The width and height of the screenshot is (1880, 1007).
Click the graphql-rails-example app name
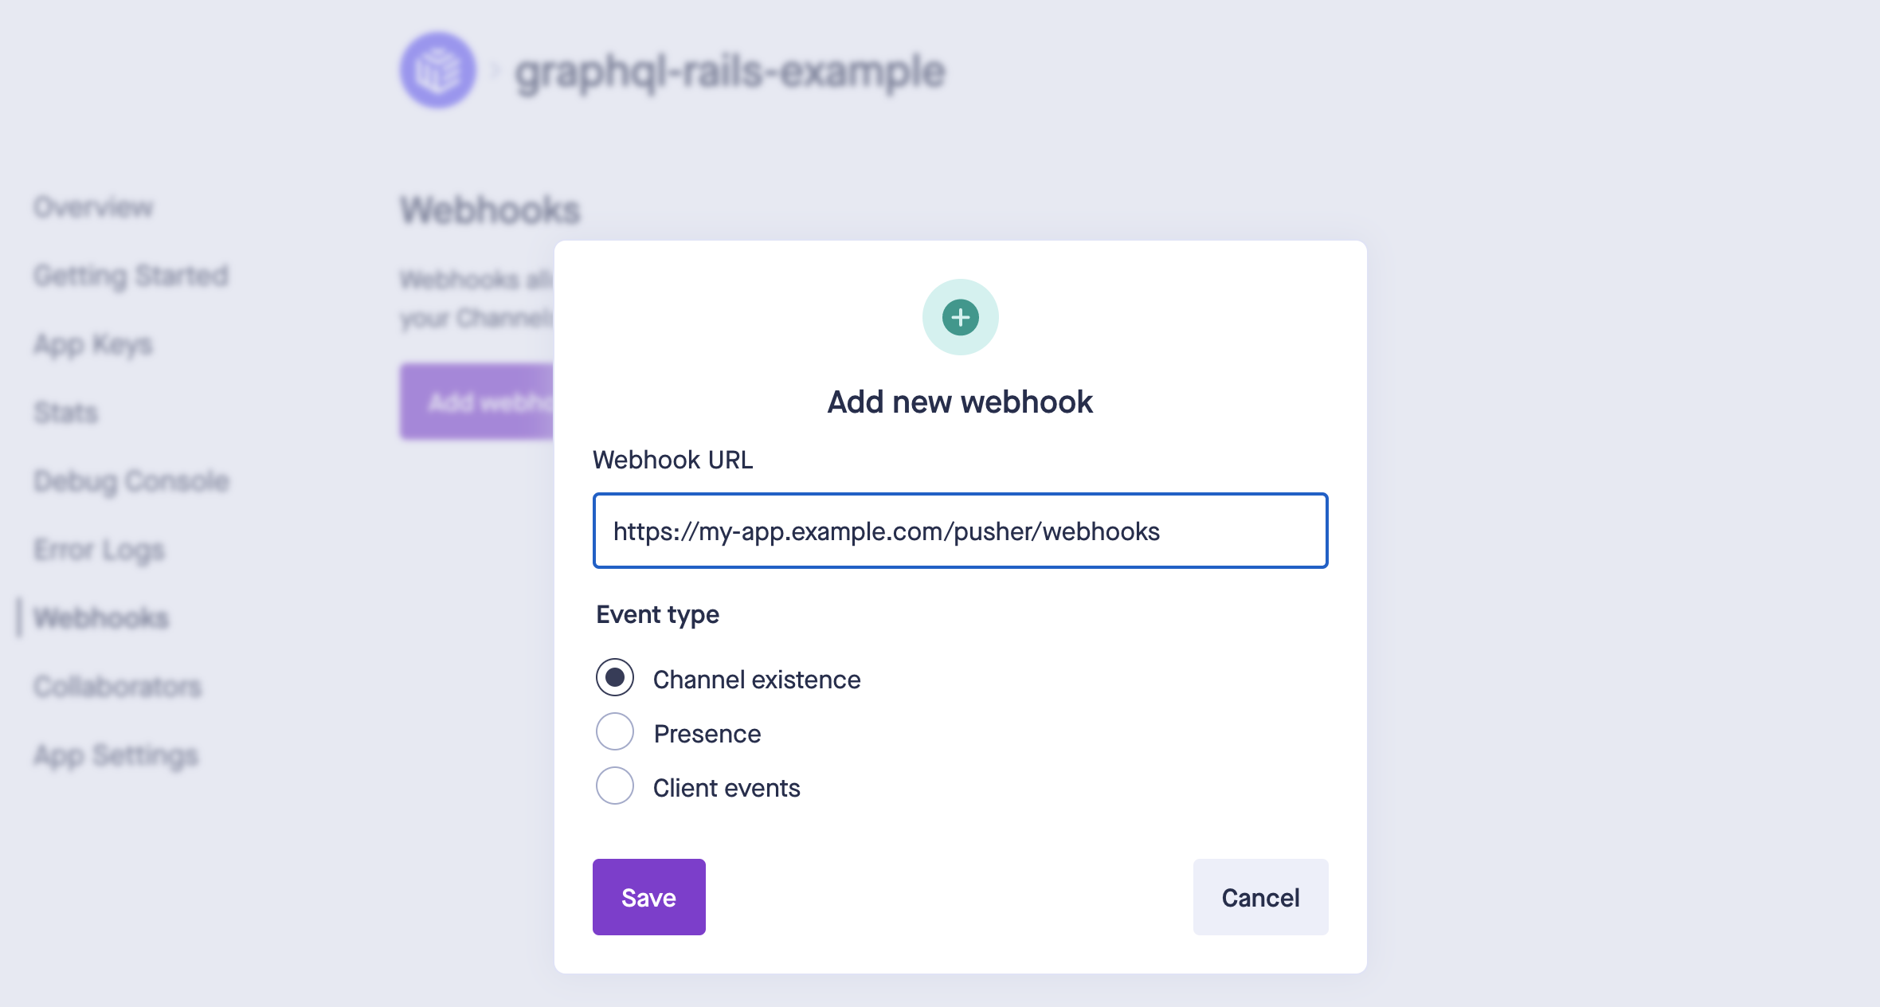pyautogui.click(x=730, y=72)
